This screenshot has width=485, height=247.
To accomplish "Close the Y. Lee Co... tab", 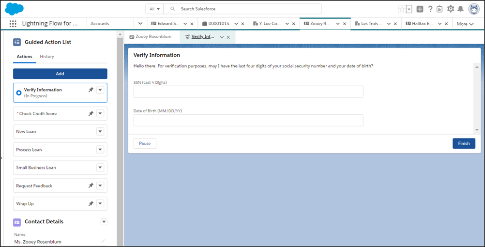I will coord(293,24).
